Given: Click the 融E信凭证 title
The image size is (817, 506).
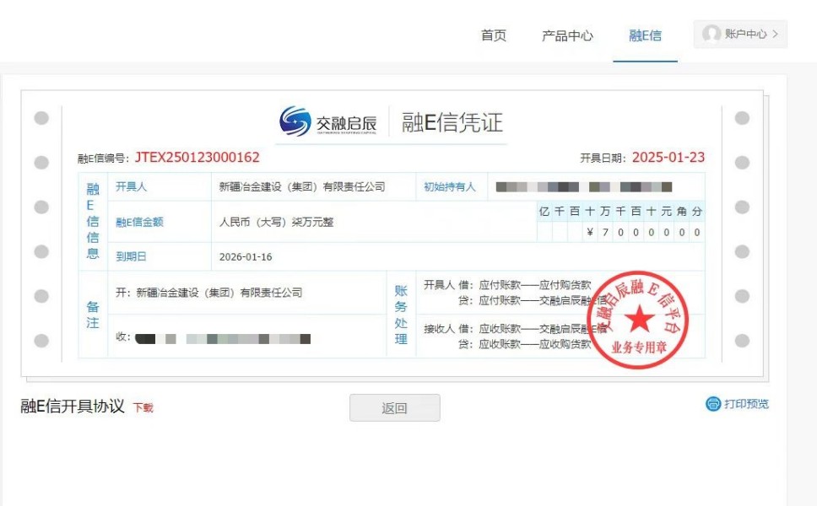Looking at the screenshot, I should [x=452, y=122].
